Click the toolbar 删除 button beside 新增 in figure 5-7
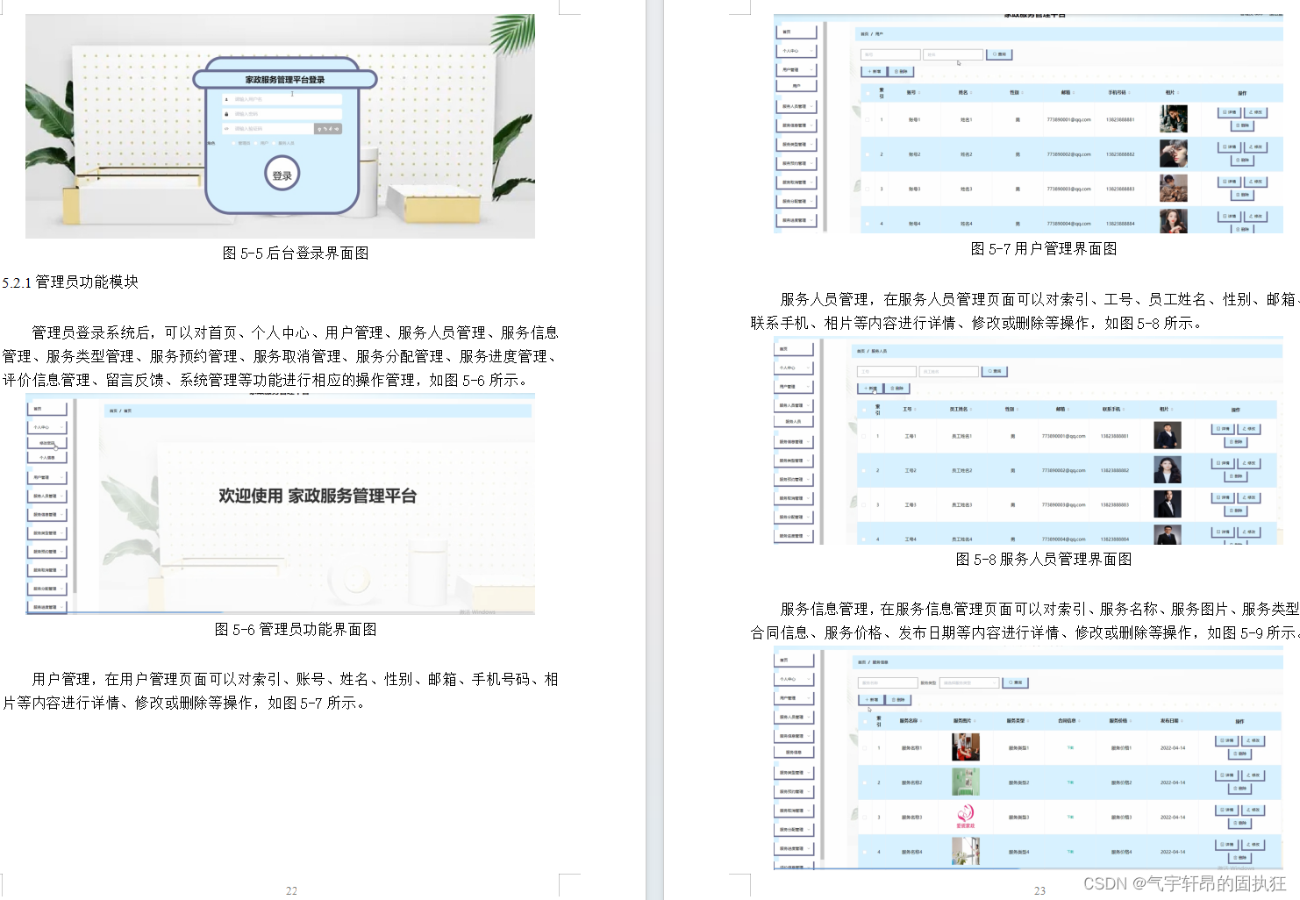Image resolution: width=1300 pixels, height=900 pixels. (x=902, y=72)
